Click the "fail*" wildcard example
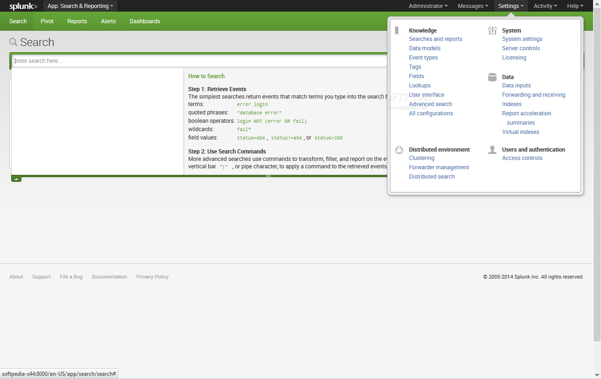Viewport: 601px width, 379px height. click(x=244, y=130)
